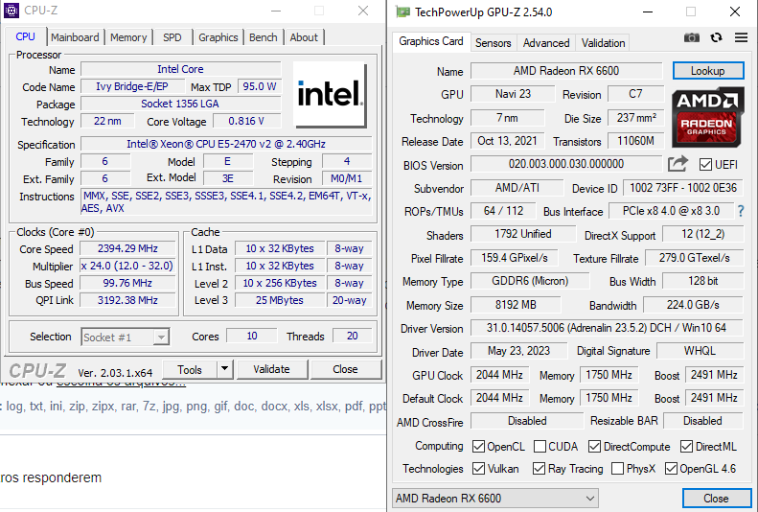Click the Threads value 20
The width and height of the screenshot is (758, 512).
tap(352, 336)
